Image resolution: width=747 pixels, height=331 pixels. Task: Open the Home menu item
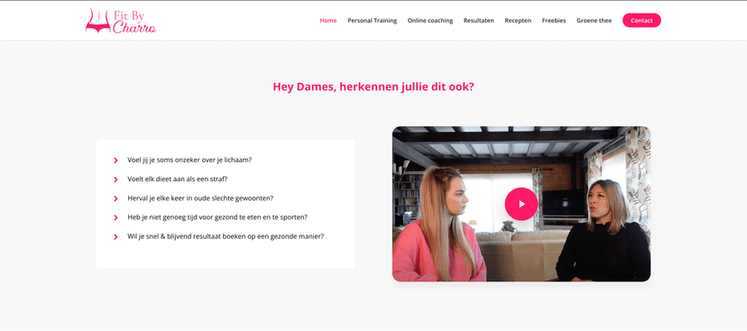pyautogui.click(x=328, y=21)
